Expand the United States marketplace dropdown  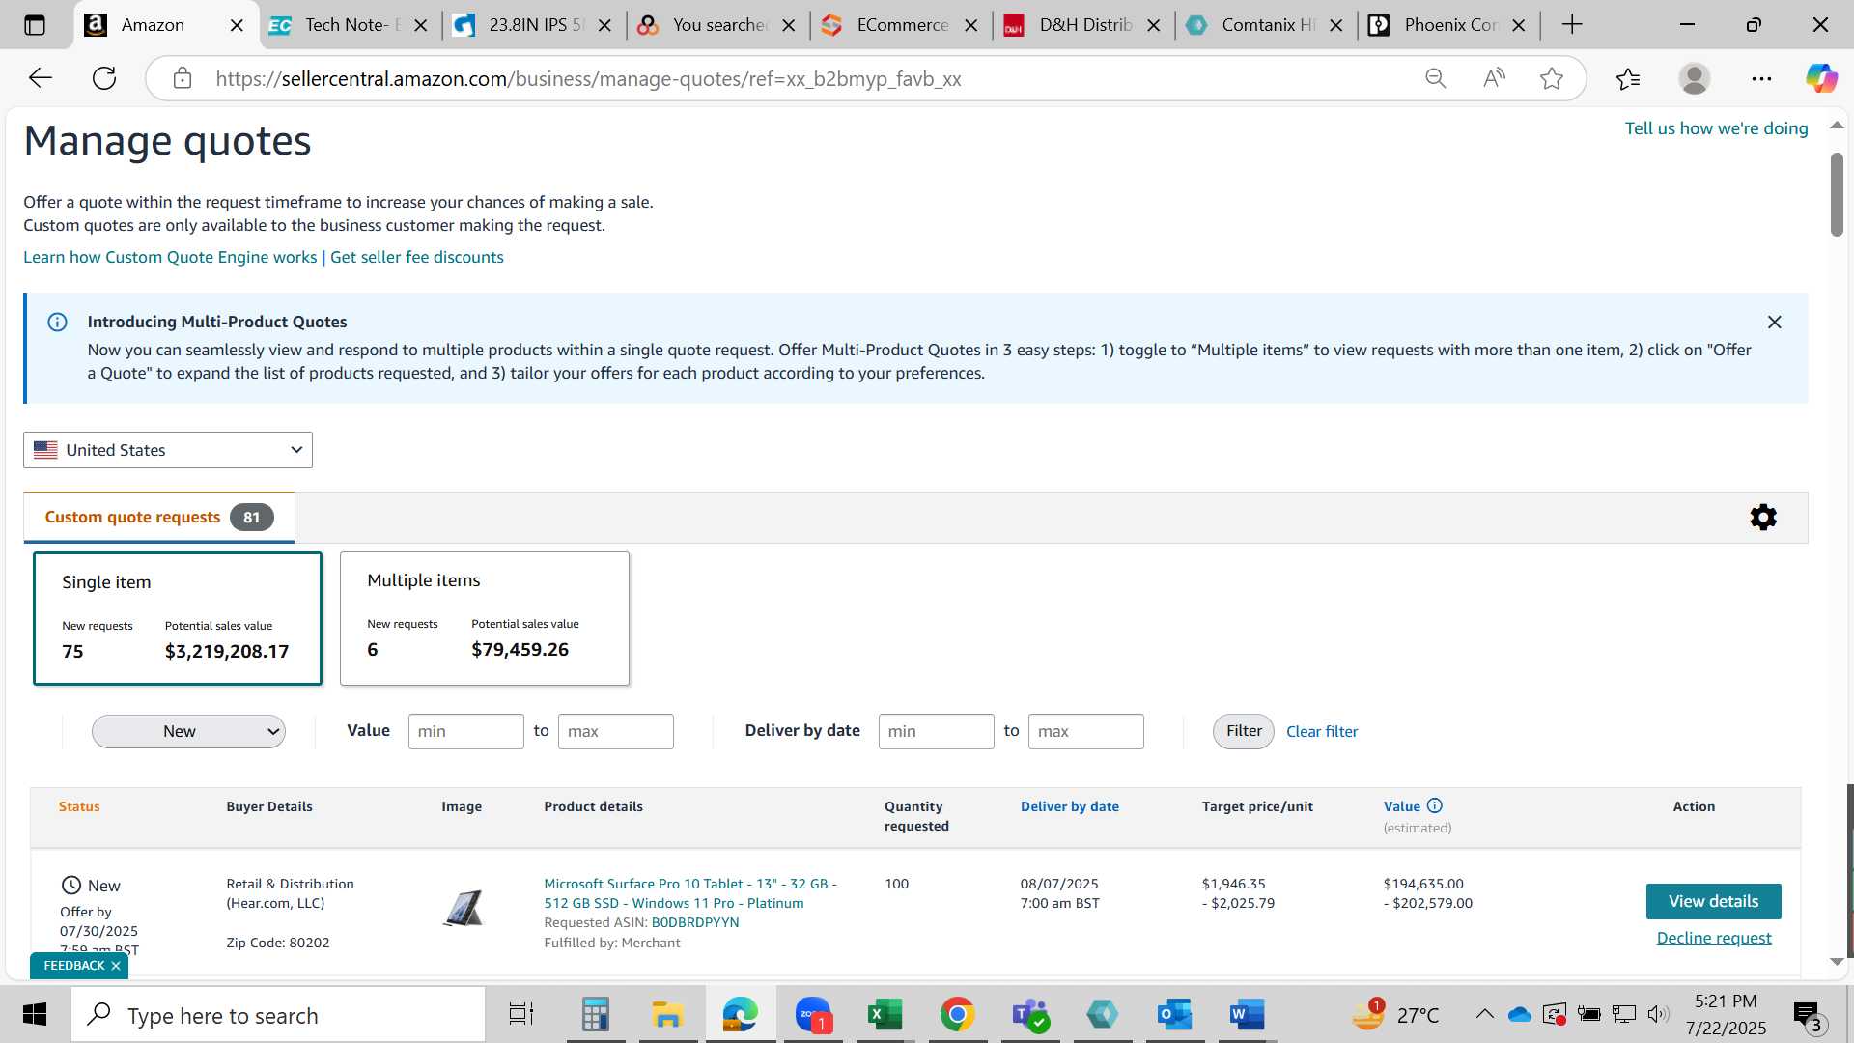coord(168,450)
